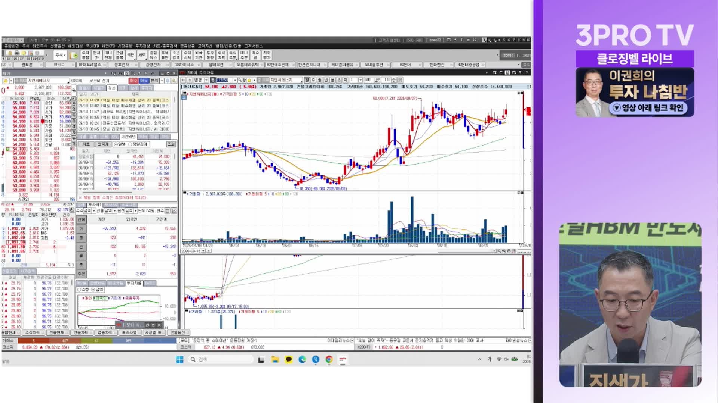This screenshot has width=718, height=403.
Task: Click the magnifier icon in the quote panel header
Action: (x=174, y=81)
